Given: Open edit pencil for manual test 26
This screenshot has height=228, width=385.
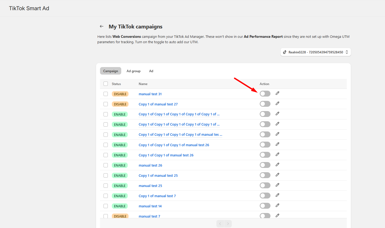Looking at the screenshot, I should (x=277, y=165).
